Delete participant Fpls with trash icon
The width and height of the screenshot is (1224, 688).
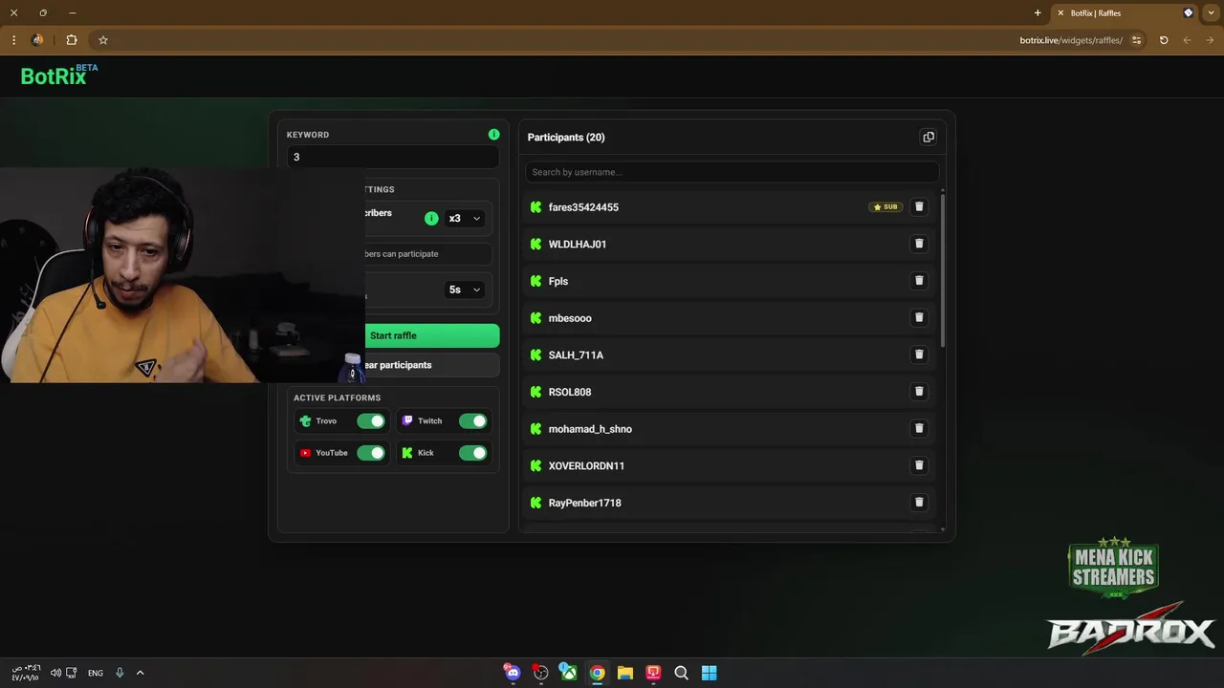[x=919, y=281]
